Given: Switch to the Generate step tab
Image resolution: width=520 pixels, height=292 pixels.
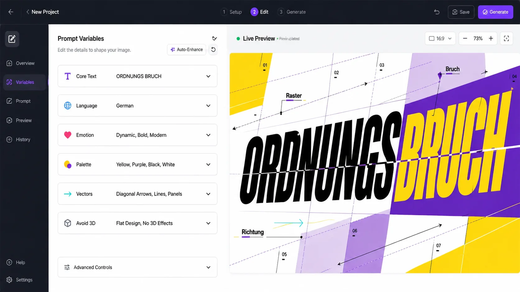Looking at the screenshot, I should coord(292,12).
